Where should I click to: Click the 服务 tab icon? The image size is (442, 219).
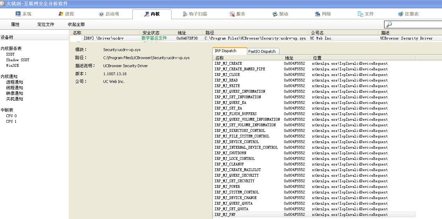[x=232, y=14]
